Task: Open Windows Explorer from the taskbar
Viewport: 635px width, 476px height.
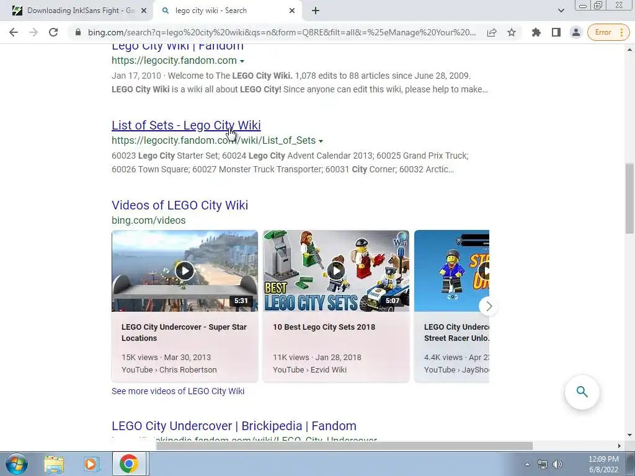Action: pyautogui.click(x=54, y=464)
